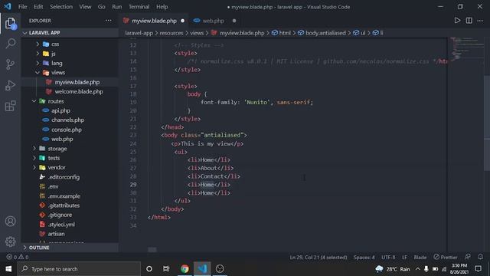
Task: Change indentation via Spaces: 4
Action: click(x=364, y=257)
